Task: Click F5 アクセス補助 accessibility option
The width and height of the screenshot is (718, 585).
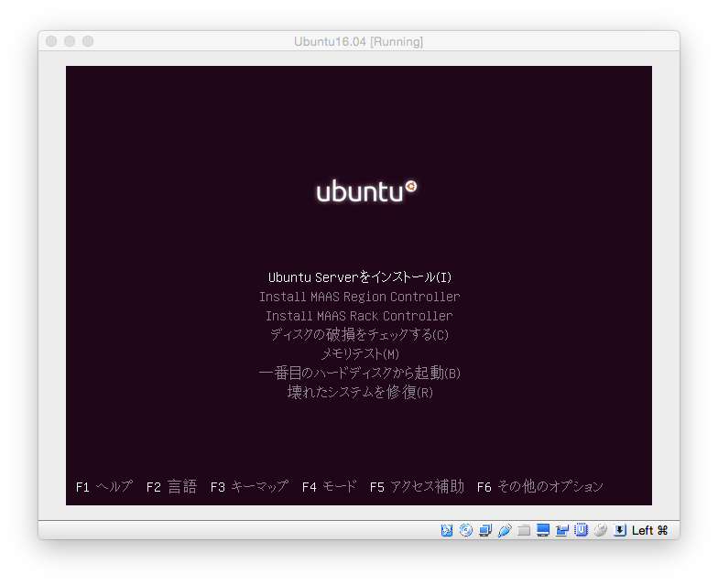Action: (417, 486)
